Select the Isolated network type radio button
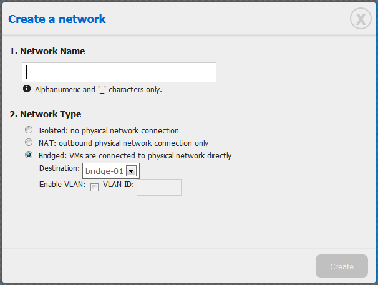The height and width of the screenshot is (285, 378). click(x=28, y=130)
